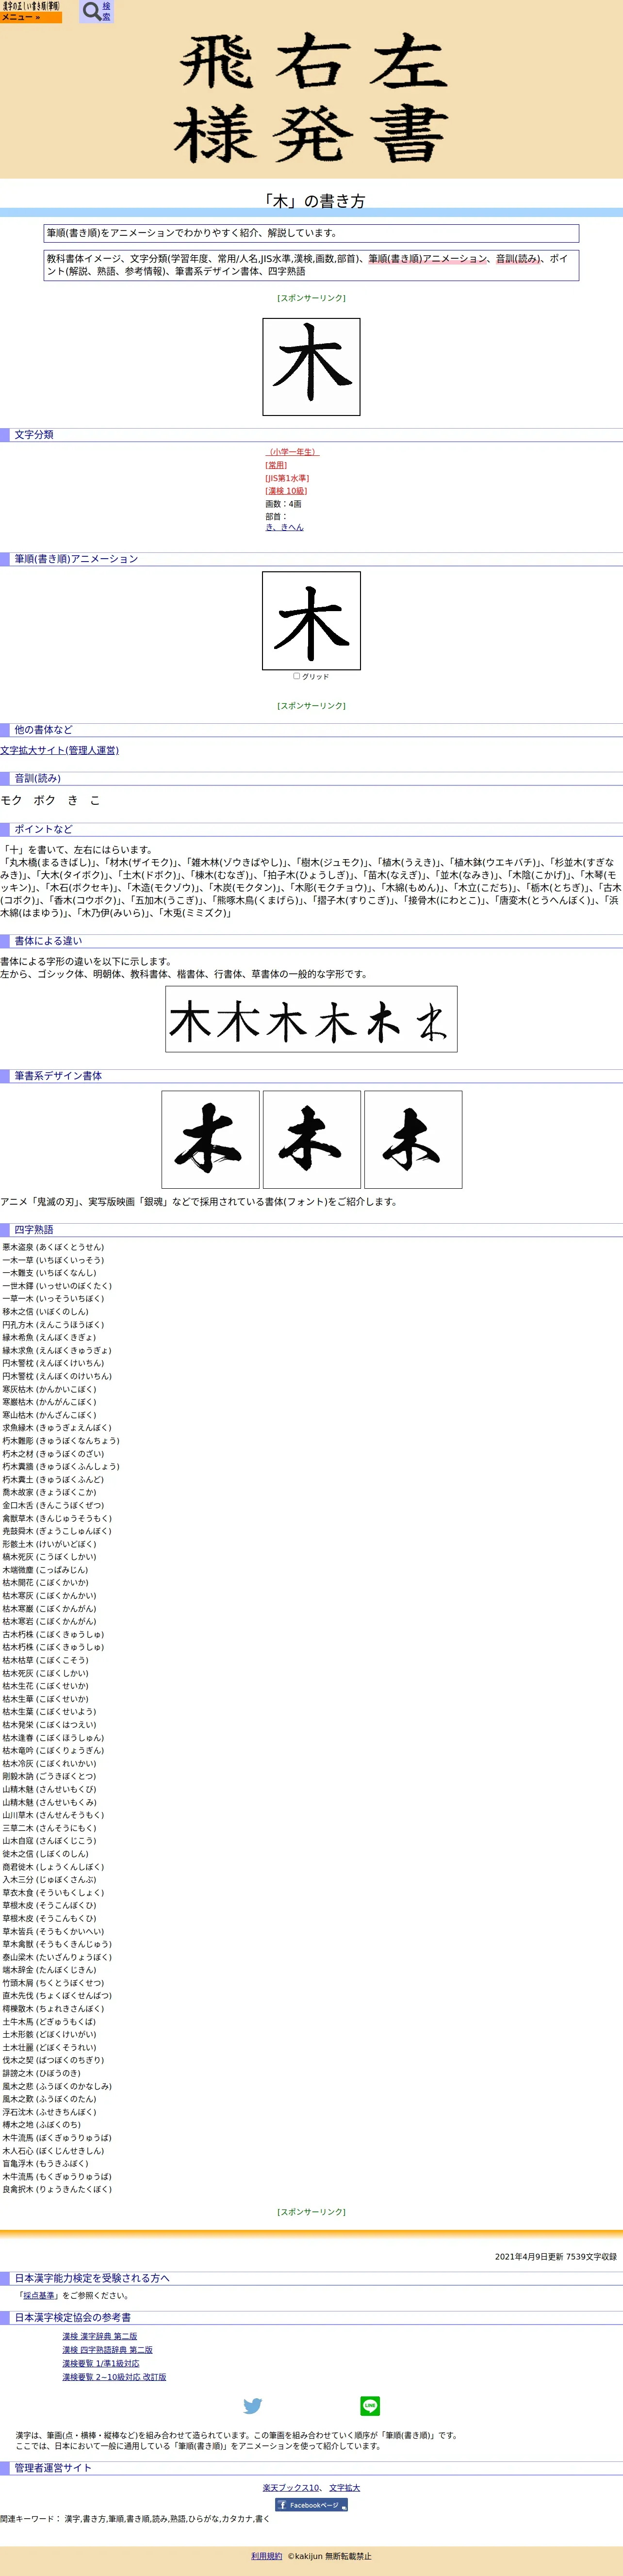The height and width of the screenshot is (2576, 623).
Task: Select the idiom 山川草木 (さんせんそうもく)
Action: point(53,1815)
